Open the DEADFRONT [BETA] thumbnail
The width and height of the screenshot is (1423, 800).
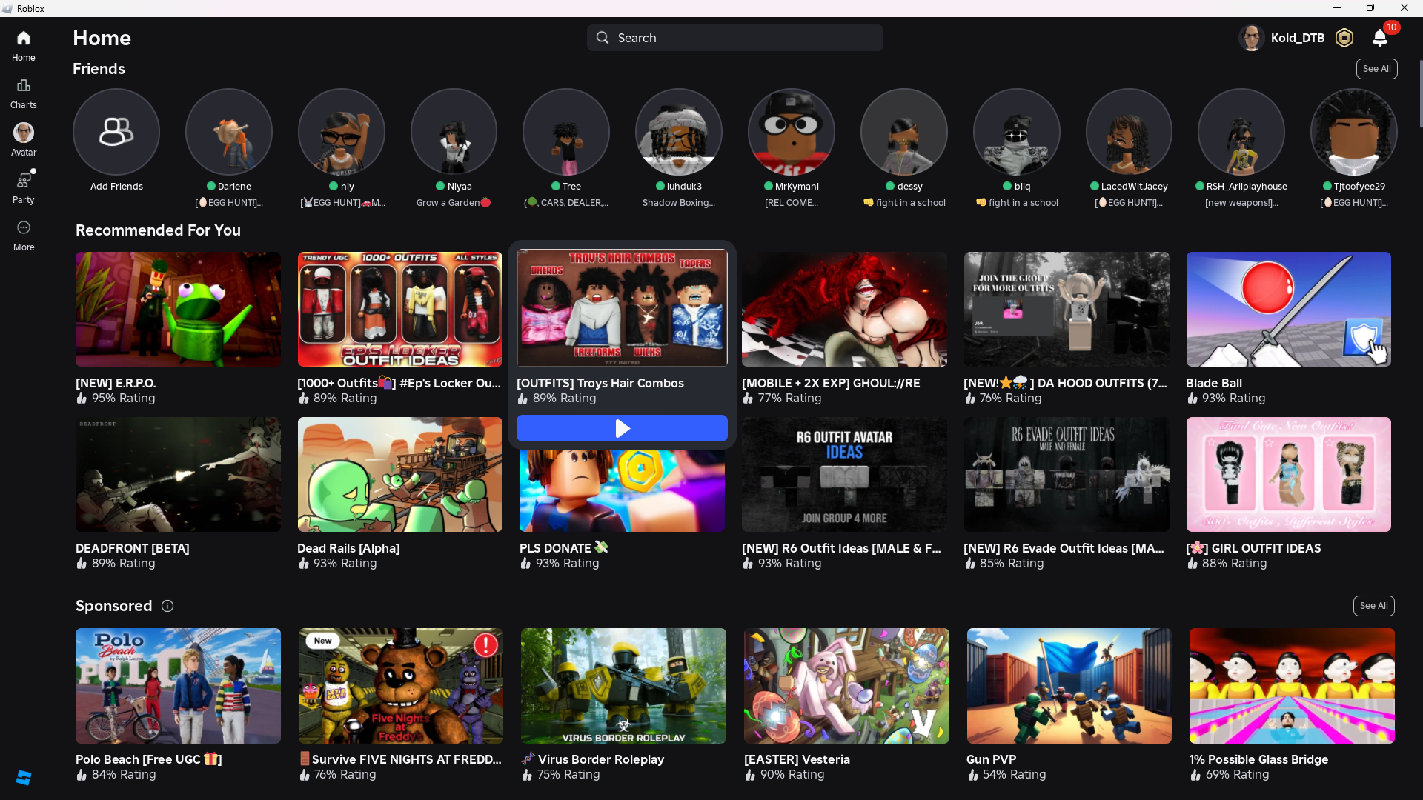(178, 474)
